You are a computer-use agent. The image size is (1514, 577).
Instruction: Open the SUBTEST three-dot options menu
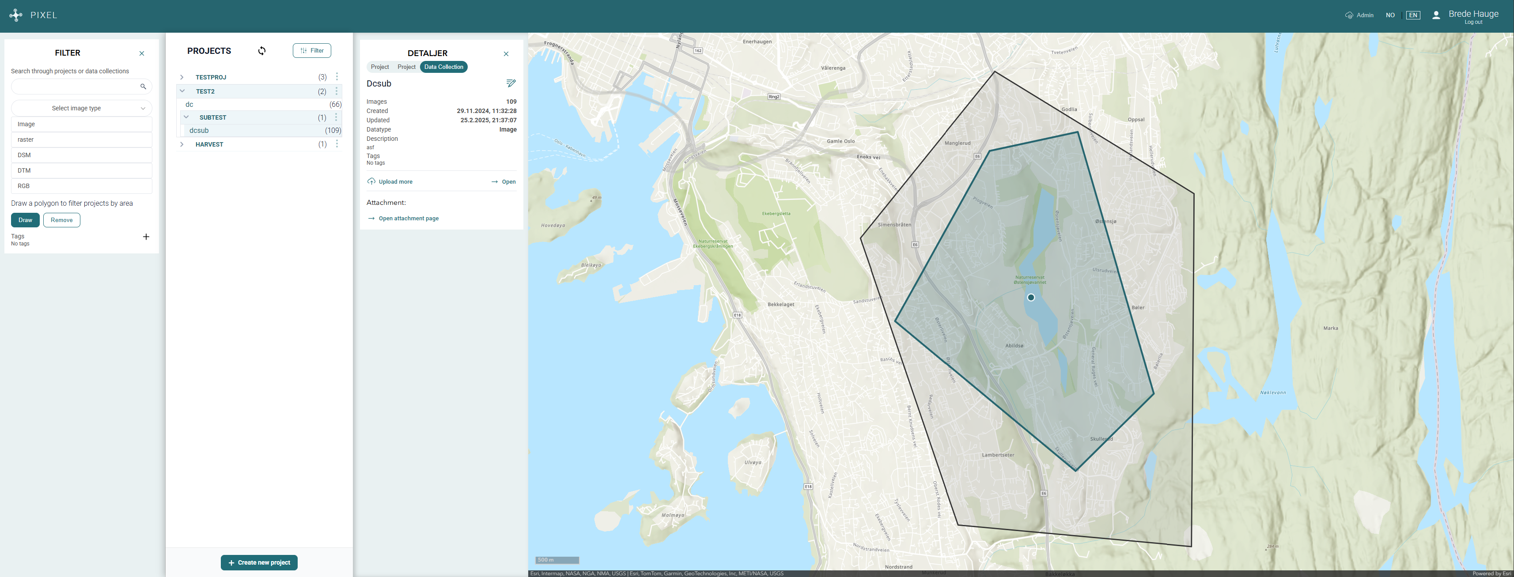(x=336, y=117)
